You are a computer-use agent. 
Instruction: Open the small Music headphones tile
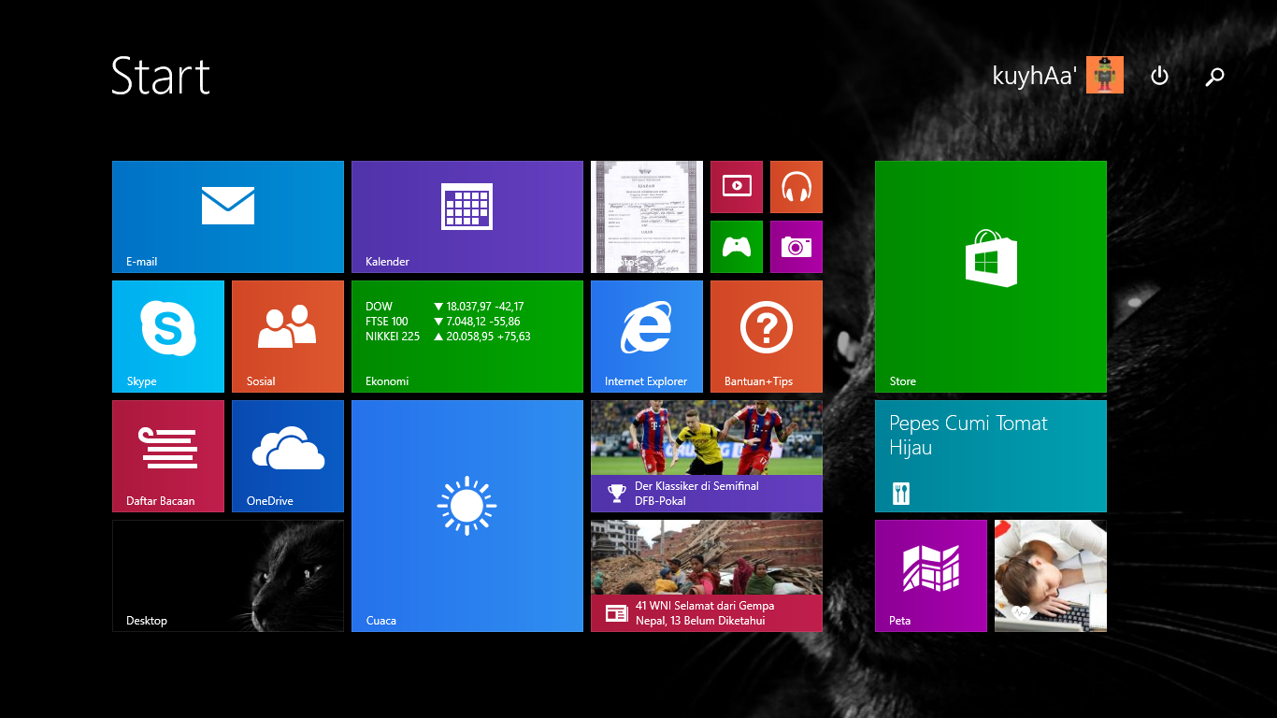click(796, 187)
